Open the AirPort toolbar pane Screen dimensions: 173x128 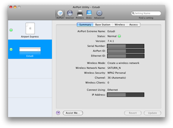coord(60,15)
